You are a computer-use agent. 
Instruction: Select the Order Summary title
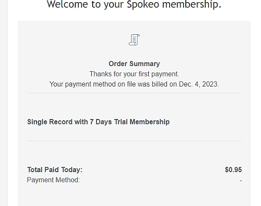pyautogui.click(x=134, y=64)
